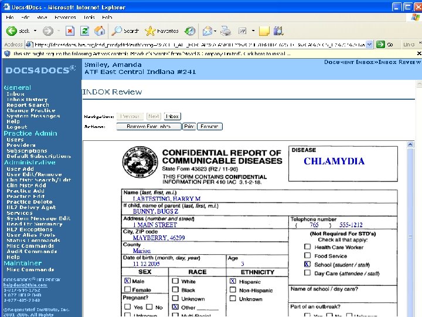Click the Research books icon
This screenshot has height=317, width=422.
(x=278, y=31)
